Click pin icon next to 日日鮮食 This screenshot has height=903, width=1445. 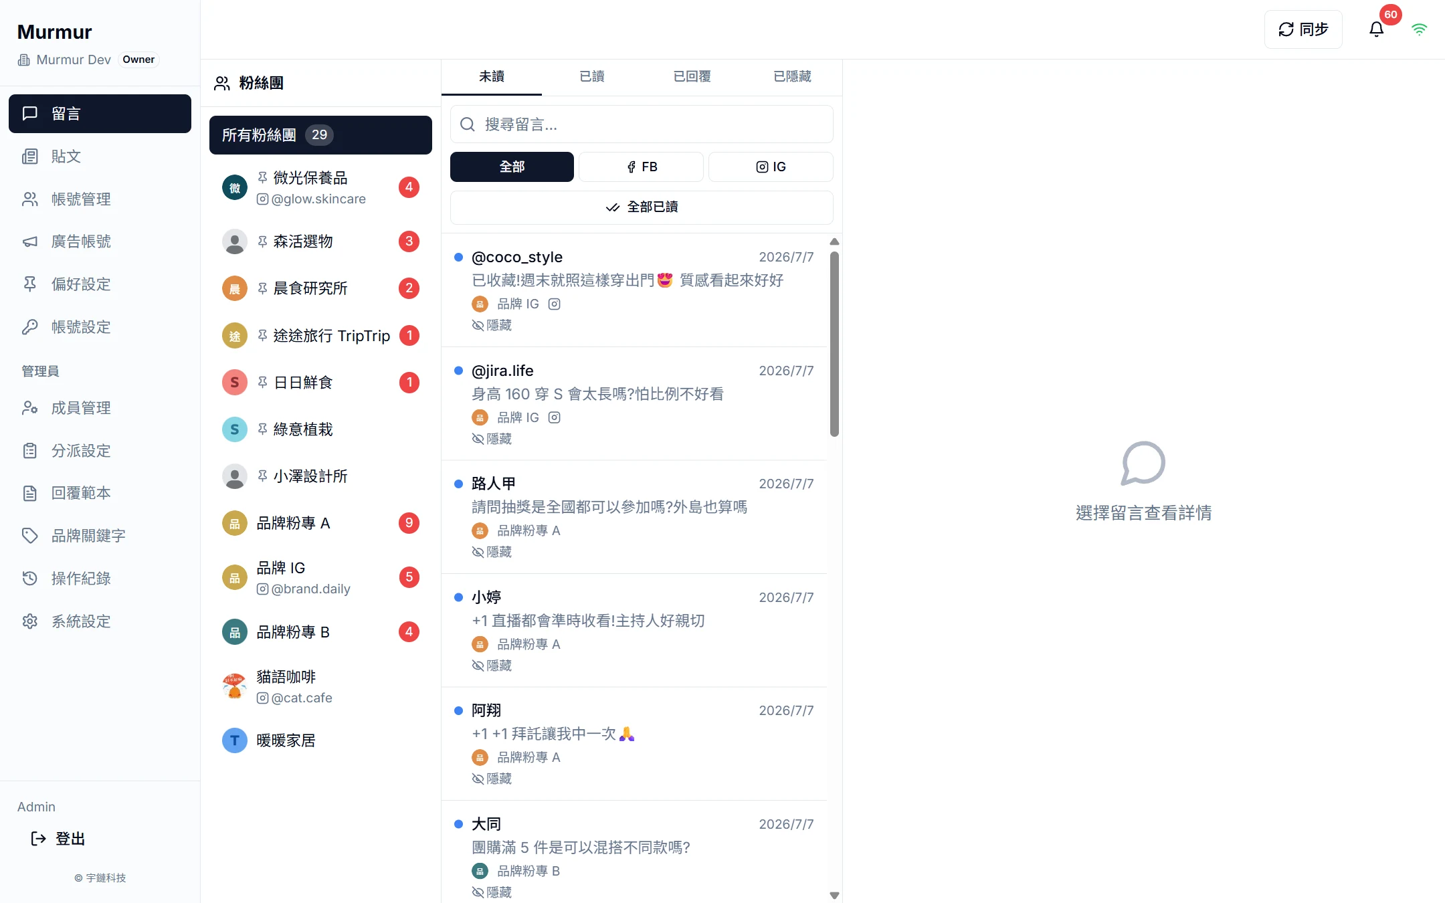(262, 382)
